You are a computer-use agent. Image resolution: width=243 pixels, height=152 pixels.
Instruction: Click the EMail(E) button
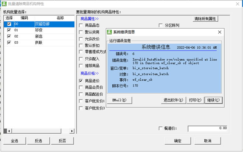119,100
